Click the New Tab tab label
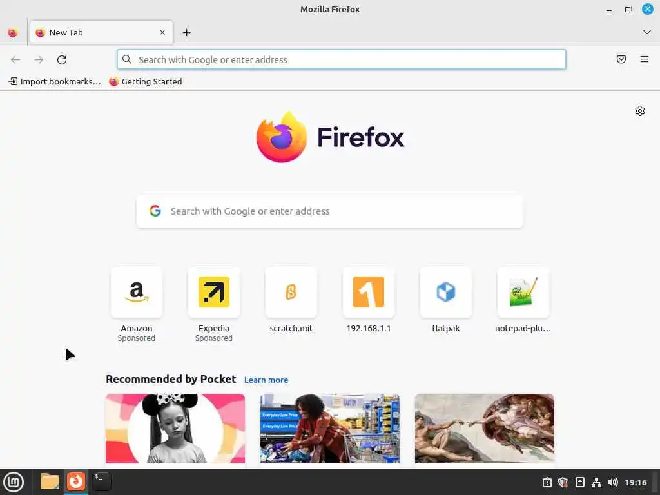Screen dimensions: 660x495 pos(66,32)
